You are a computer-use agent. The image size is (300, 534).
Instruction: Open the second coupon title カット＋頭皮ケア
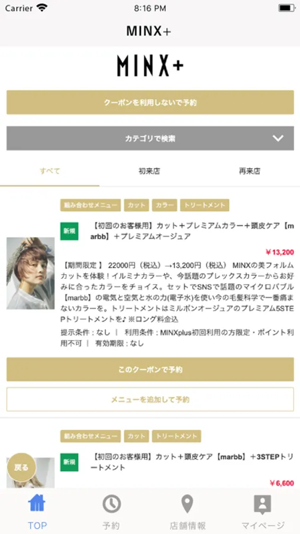192,462
